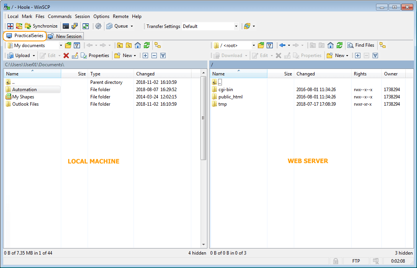The image size is (417, 268).
Task: Sort remote panel by Owner column
Action: pyautogui.click(x=393, y=74)
